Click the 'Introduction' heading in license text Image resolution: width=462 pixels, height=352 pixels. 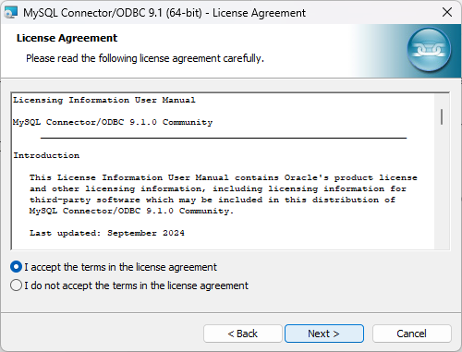[46, 155]
